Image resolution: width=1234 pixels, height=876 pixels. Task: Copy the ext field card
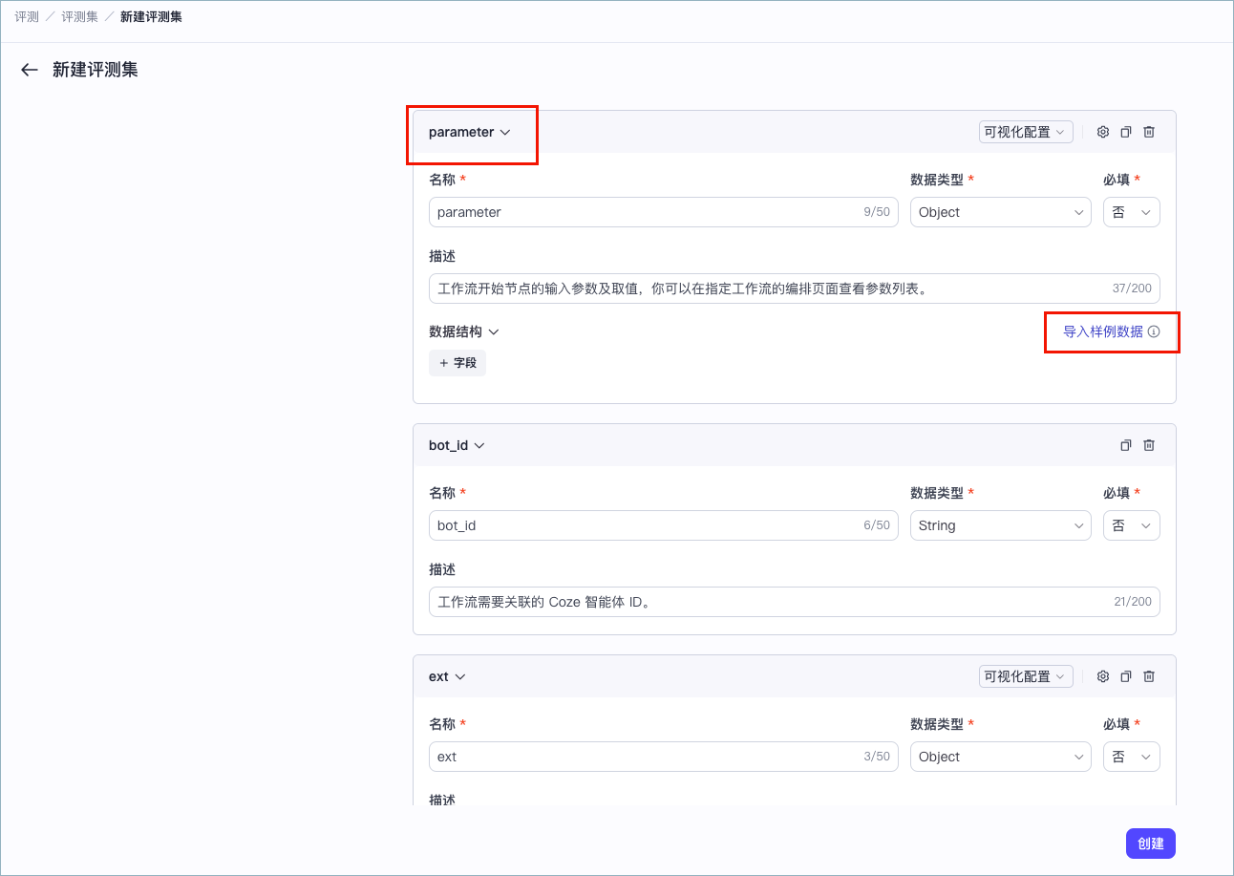(x=1126, y=676)
